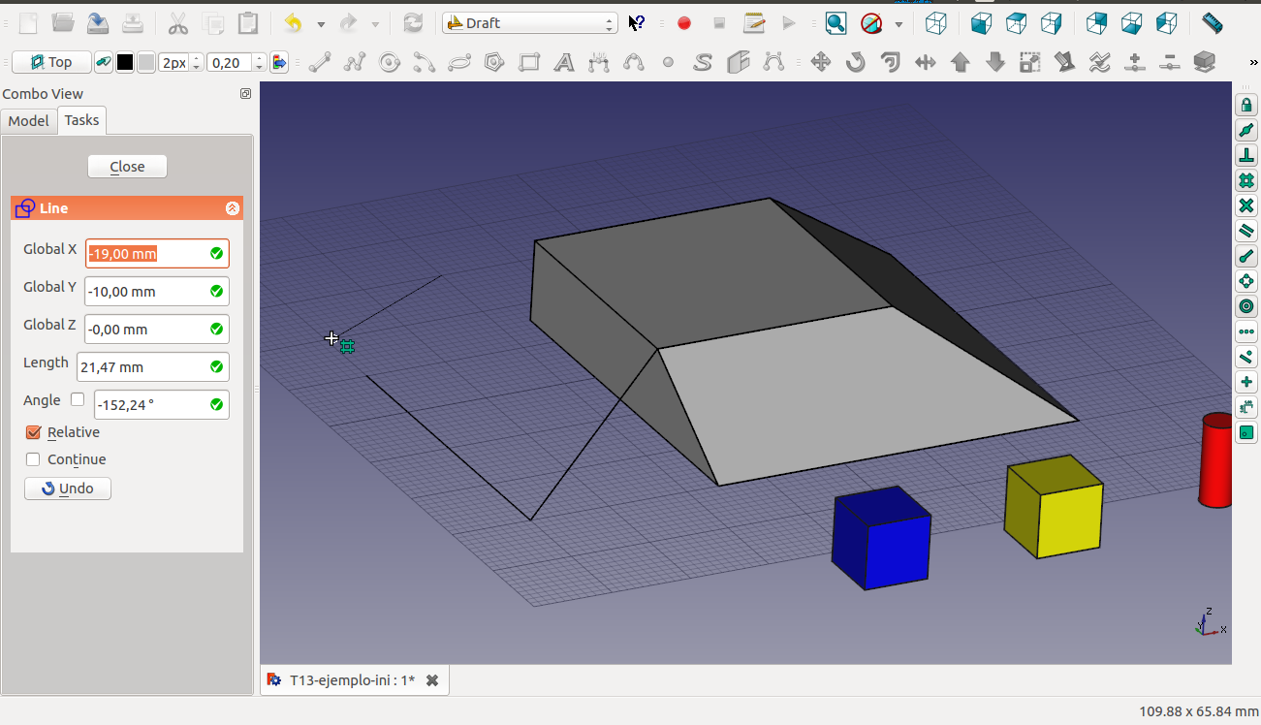1261x725 pixels.
Task: Activate the Move tool
Action: click(820, 63)
